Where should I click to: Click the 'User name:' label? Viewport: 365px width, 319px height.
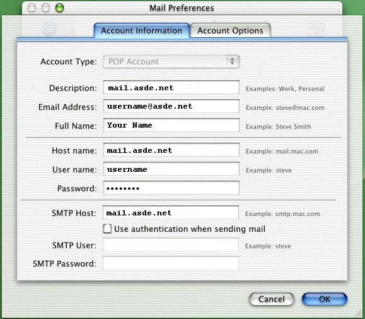click(74, 169)
